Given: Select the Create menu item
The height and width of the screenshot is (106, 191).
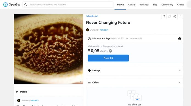Looking at the screenshot, I should tap(180, 5).
